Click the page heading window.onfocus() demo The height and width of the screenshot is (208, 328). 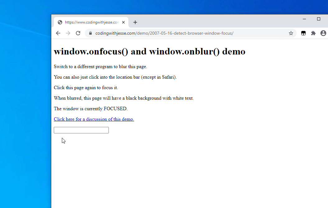[150, 51]
